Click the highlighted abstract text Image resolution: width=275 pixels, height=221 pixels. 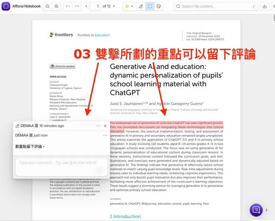pos(166,127)
